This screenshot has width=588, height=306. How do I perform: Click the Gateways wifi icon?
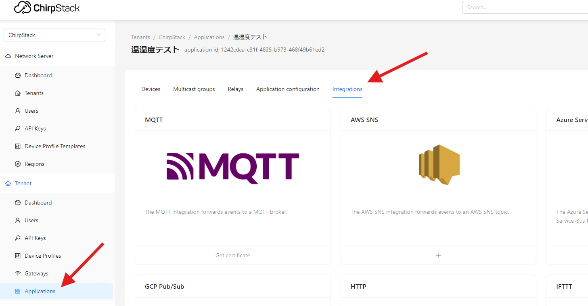point(18,273)
